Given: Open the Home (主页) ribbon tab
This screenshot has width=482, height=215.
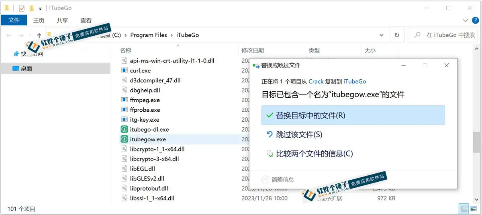Looking at the screenshot, I should pyautogui.click(x=39, y=20).
